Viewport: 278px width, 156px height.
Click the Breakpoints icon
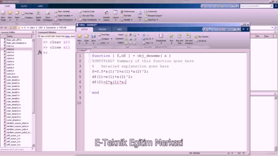[x=161, y=36]
